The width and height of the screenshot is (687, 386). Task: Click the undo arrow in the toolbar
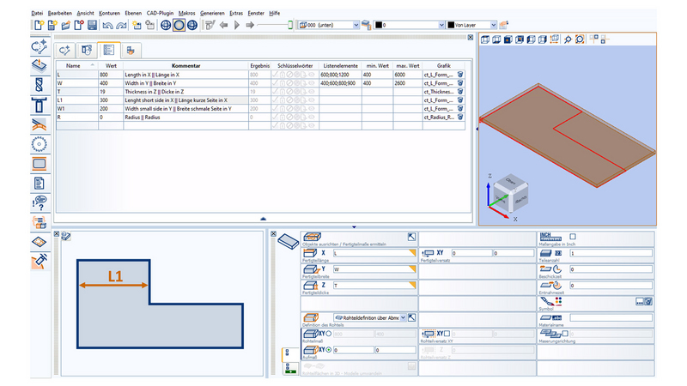(106, 26)
